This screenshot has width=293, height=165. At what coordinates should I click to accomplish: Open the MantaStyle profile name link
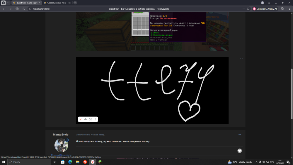pyautogui.click(x=61, y=135)
